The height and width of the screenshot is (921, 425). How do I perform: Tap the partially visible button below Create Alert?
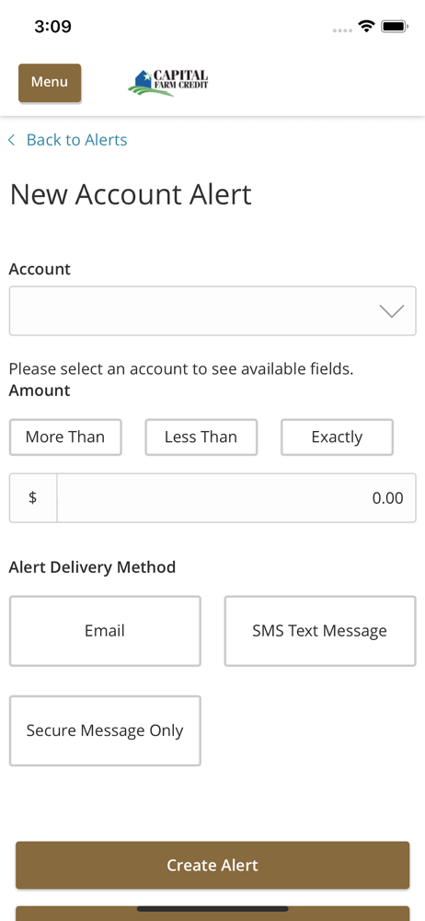212,914
